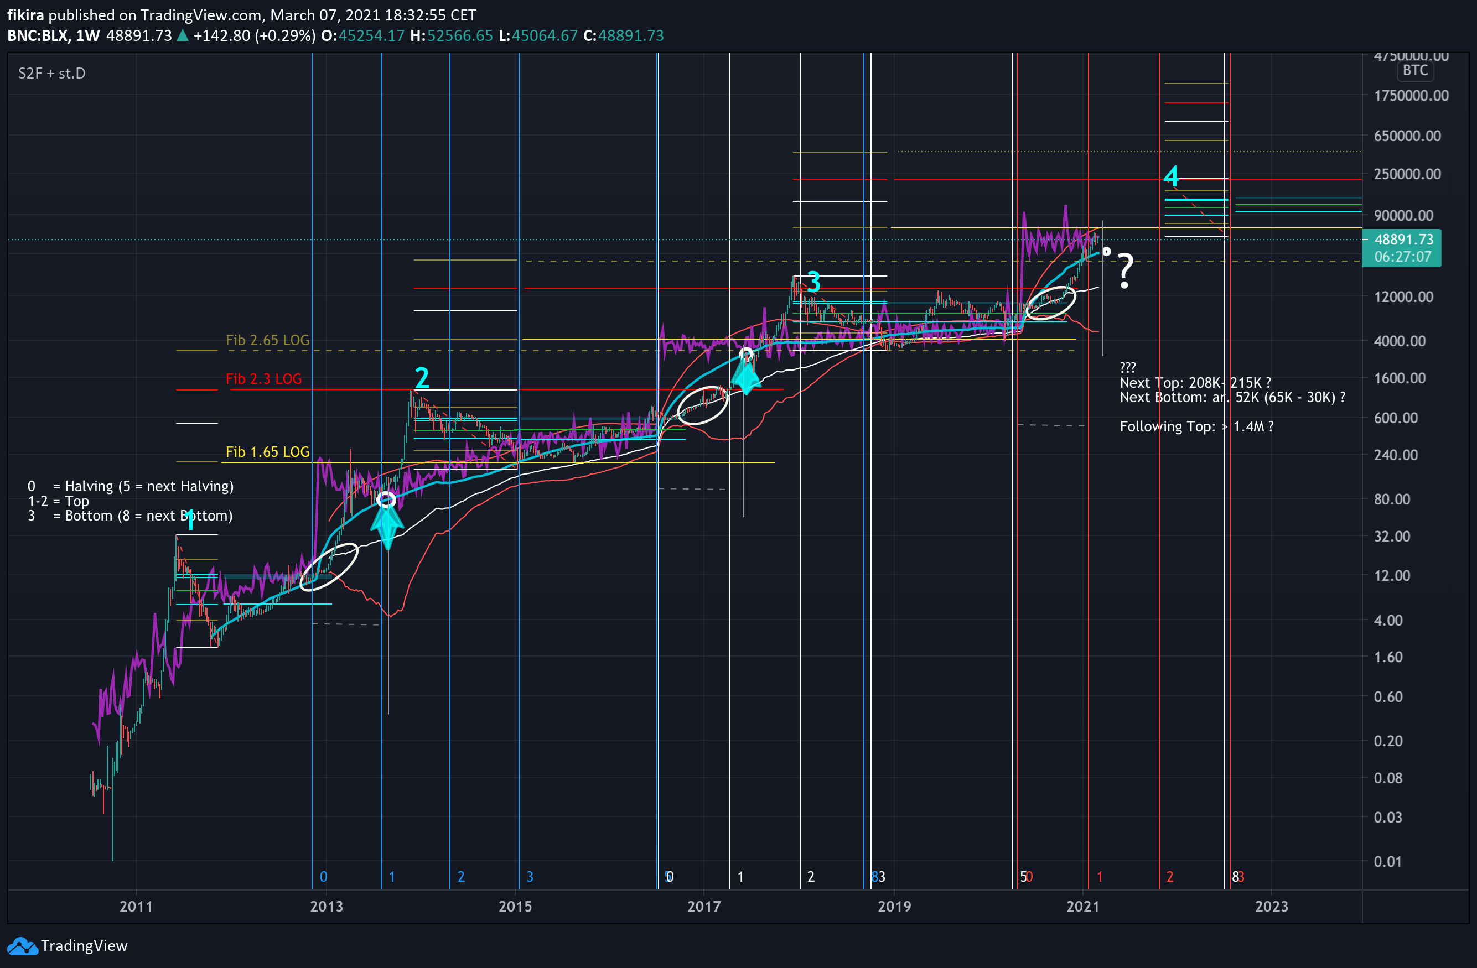Select the '1-2 = Top' legend line
The image size is (1477, 968).
[x=58, y=501]
